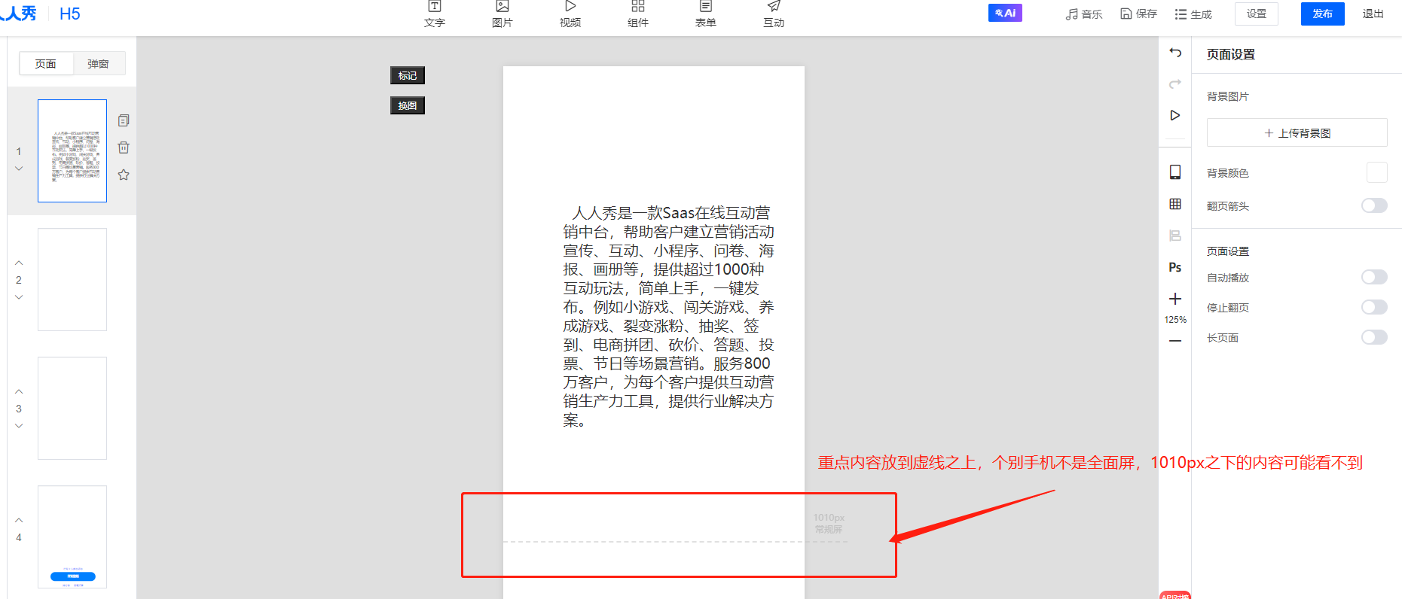Exit the editor via 退出

(x=1373, y=14)
